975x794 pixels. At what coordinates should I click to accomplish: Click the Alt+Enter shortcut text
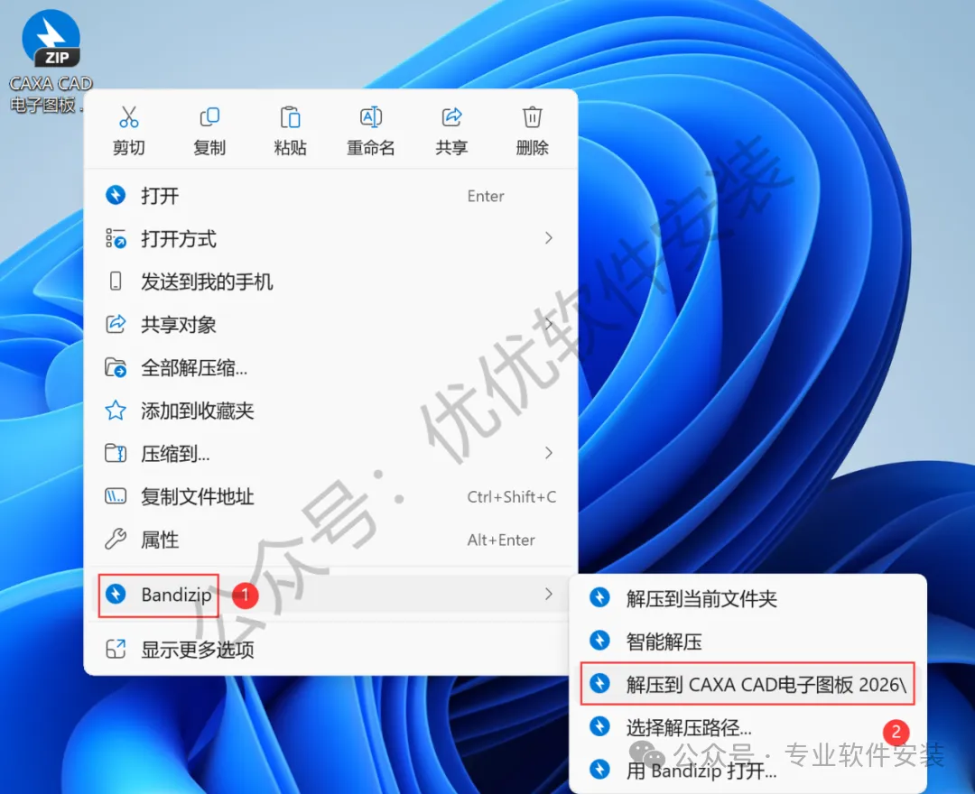[501, 540]
